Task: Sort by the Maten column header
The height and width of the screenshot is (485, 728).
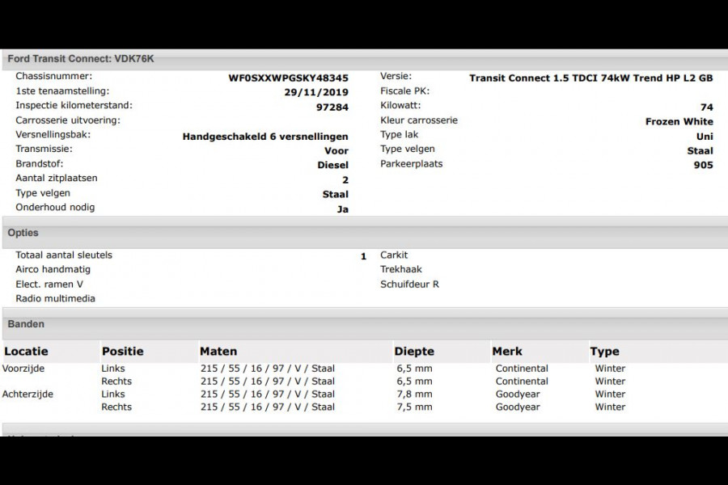Action: 218,352
